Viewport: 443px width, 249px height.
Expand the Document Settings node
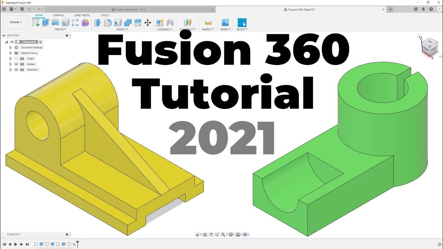pyautogui.click(x=11, y=47)
